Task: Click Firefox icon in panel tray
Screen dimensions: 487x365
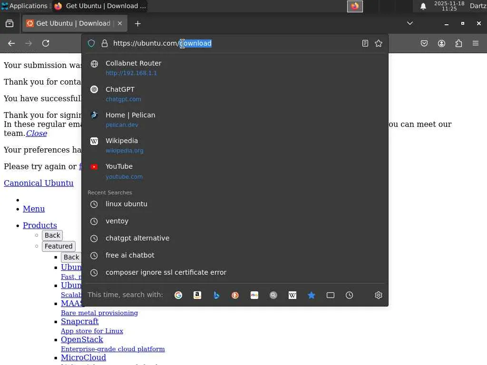Action: point(355,6)
